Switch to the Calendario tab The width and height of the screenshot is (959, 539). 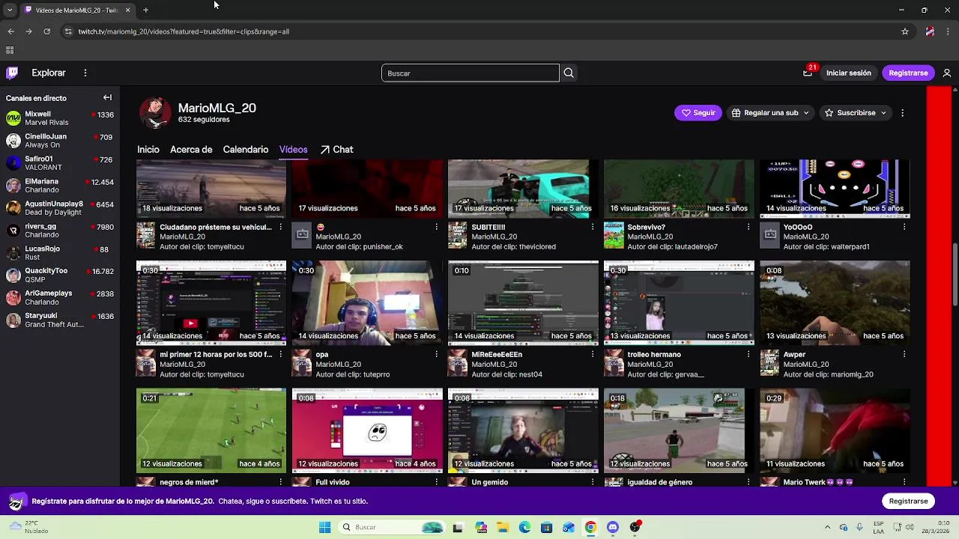tap(246, 150)
